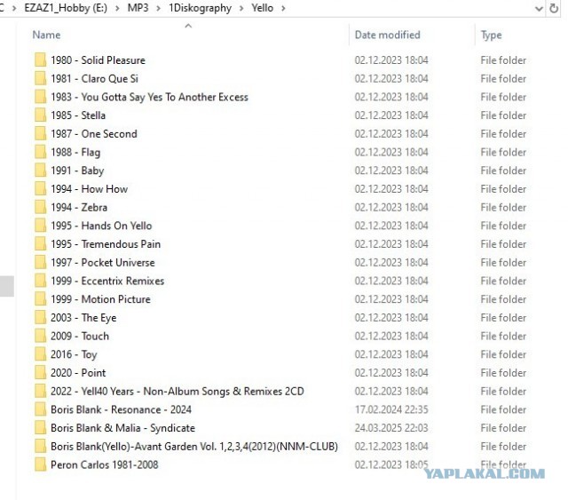Select folder name 1981 - Claro Que Si
This screenshot has height=500, width=568.
coord(94,78)
